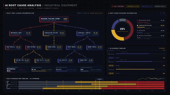Click the Runtime counter badge
Viewport: 170px width, 95px height.
point(160,6)
